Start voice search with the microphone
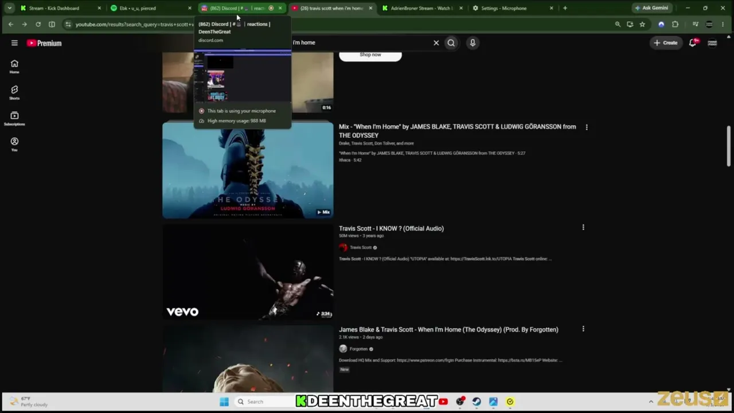734x413 pixels. pos(473,42)
